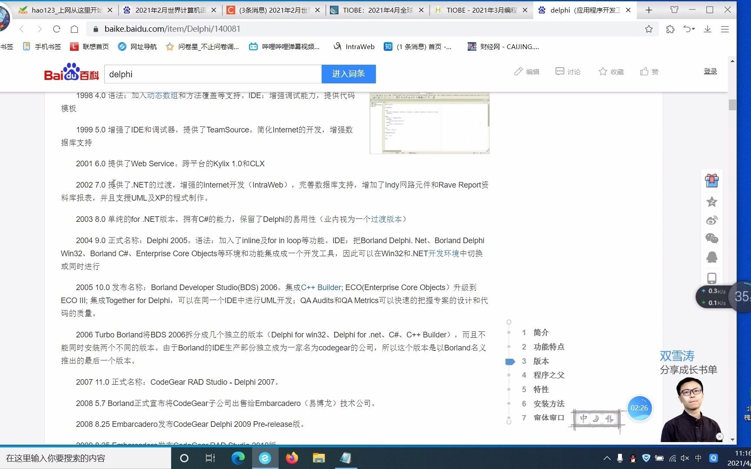Click the address bar URL
The width and height of the screenshot is (751, 469).
pos(172,29)
